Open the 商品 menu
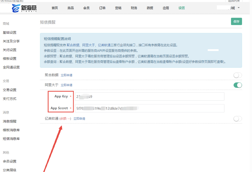252x172 pixels. [71, 8]
